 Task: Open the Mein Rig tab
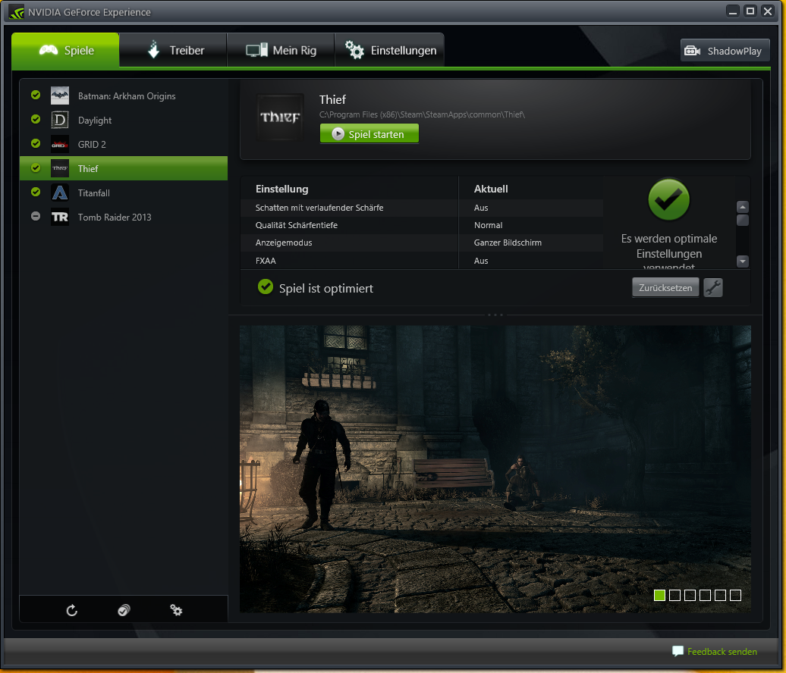[x=281, y=50]
